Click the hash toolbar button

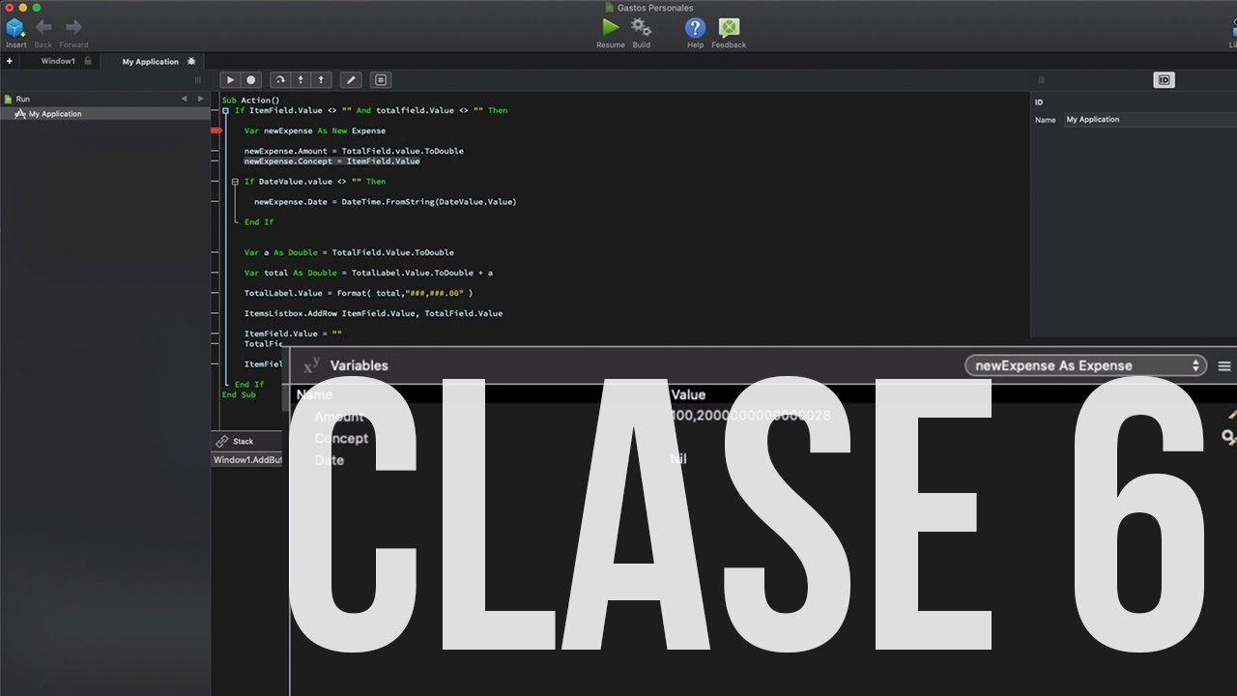(x=381, y=80)
